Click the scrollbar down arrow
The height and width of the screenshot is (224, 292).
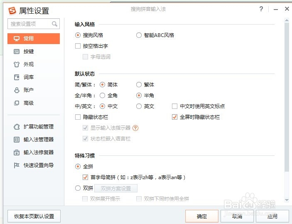click(287, 200)
